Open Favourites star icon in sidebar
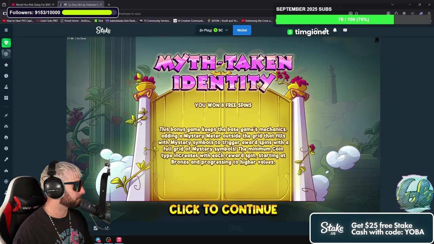 tap(6, 65)
